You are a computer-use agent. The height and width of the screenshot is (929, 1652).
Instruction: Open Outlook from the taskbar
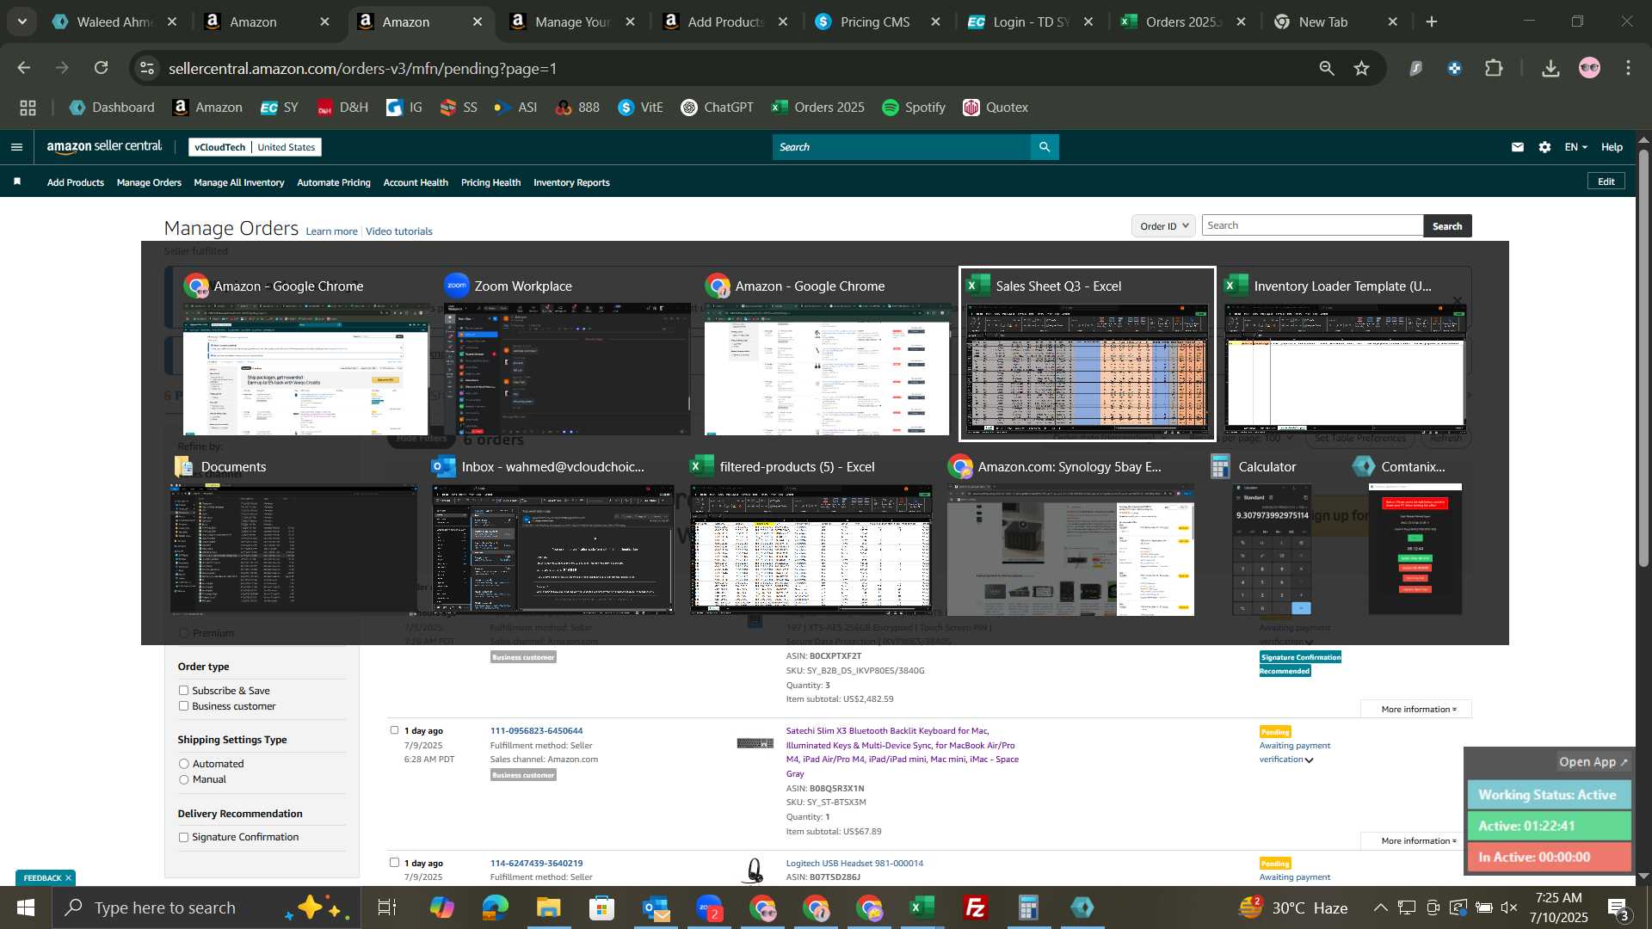pos(656,907)
